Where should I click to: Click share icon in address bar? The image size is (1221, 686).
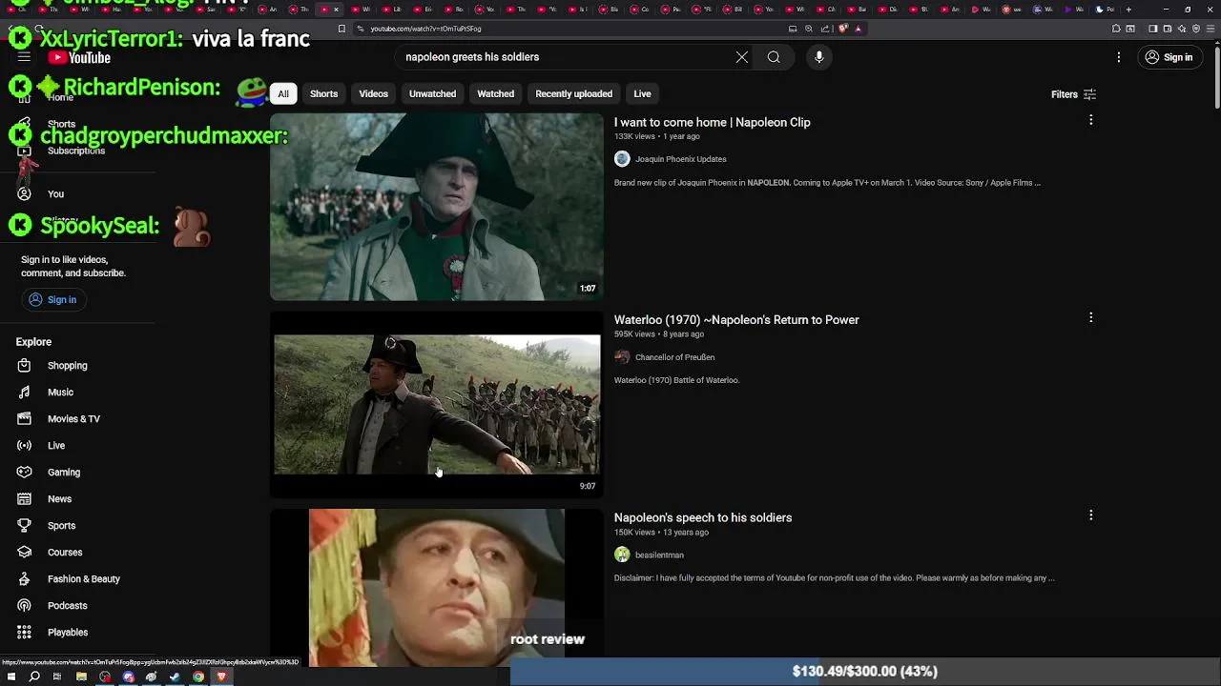click(826, 29)
